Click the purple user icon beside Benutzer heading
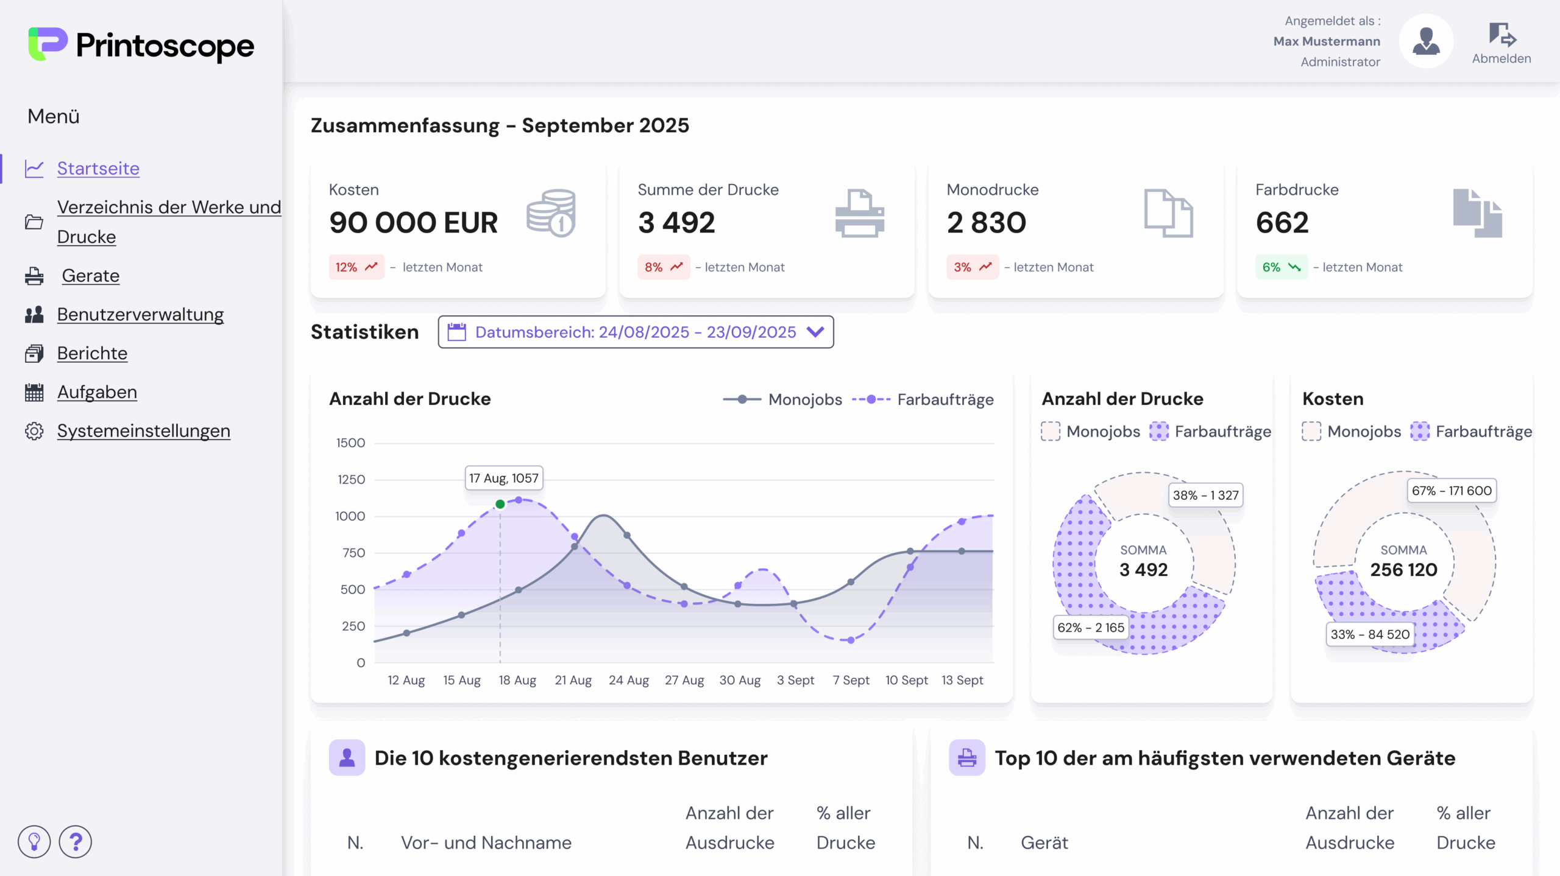The image size is (1560, 876). click(x=347, y=758)
